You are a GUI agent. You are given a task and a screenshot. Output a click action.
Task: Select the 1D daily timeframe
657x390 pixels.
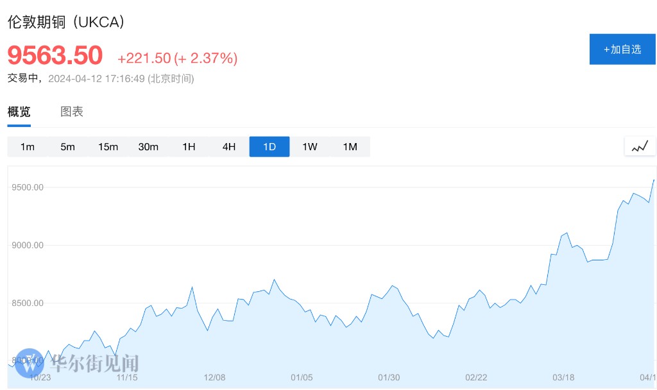(269, 147)
